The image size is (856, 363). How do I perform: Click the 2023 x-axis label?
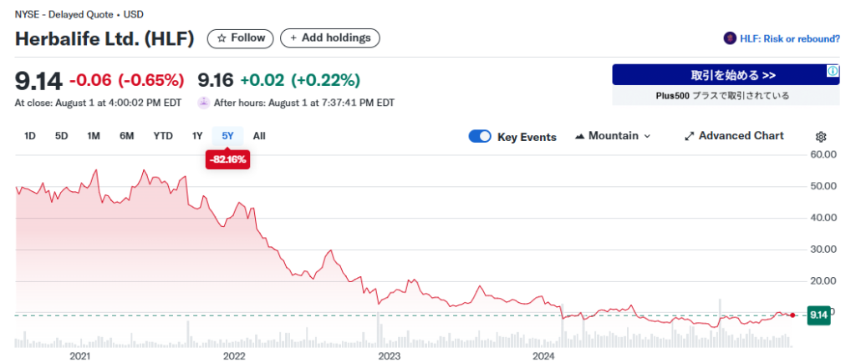coord(390,356)
